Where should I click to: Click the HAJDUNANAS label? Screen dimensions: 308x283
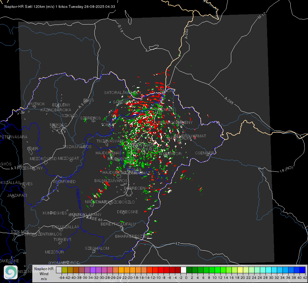coord(109,153)
